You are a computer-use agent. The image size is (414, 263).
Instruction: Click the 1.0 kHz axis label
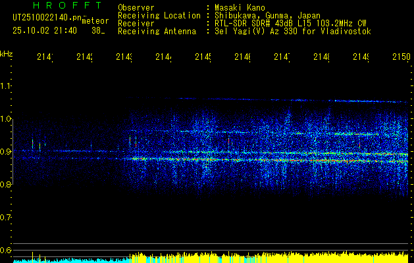5,119
